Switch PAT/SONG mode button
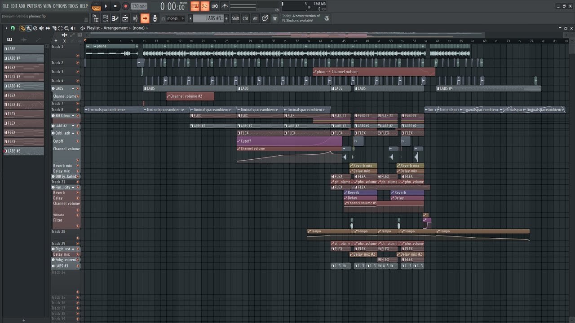575x323 pixels. [x=96, y=6]
